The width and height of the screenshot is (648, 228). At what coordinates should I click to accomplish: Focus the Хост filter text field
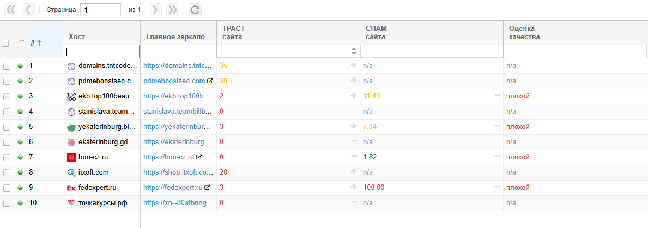click(x=102, y=52)
